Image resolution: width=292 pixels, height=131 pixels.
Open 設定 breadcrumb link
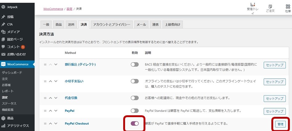(70, 9)
